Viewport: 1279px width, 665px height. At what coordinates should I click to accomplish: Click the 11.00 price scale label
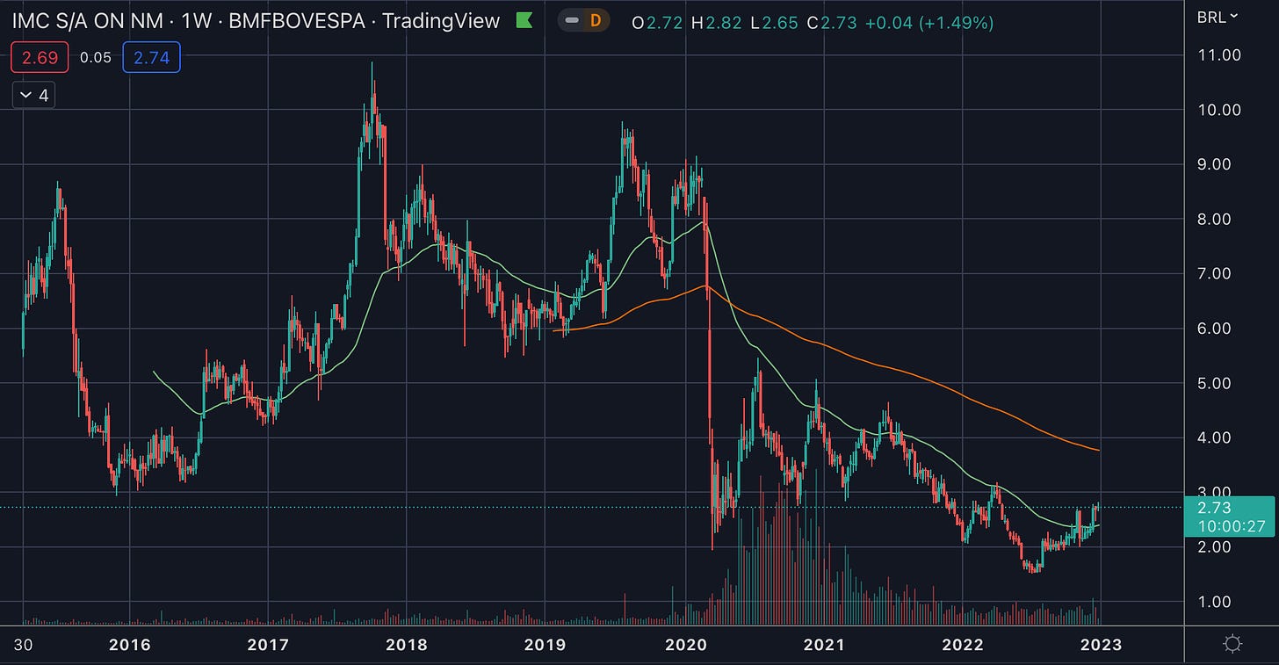pyautogui.click(x=1220, y=54)
